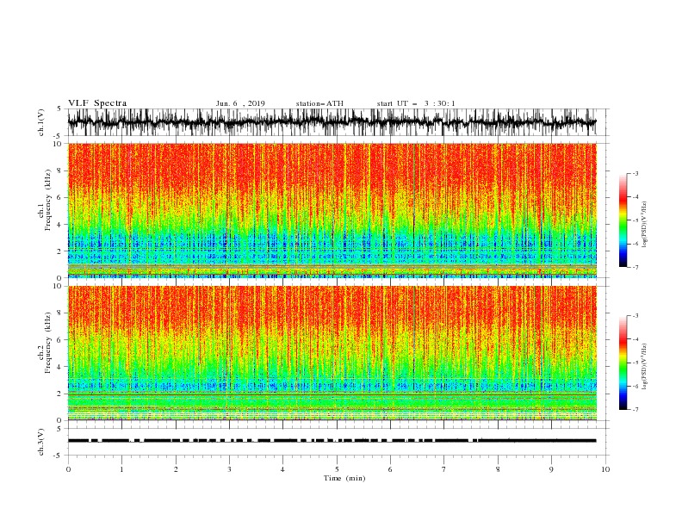Click the "8" kHz tick of ch.2 spectrogram
Screen dimensions: 682x527
[59, 313]
